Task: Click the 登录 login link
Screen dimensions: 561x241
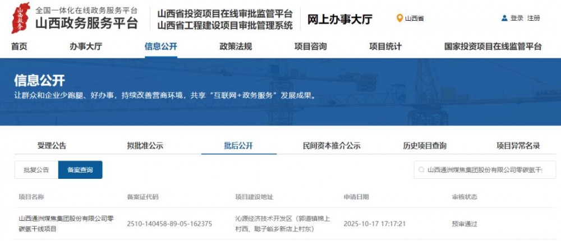Action: [517, 18]
